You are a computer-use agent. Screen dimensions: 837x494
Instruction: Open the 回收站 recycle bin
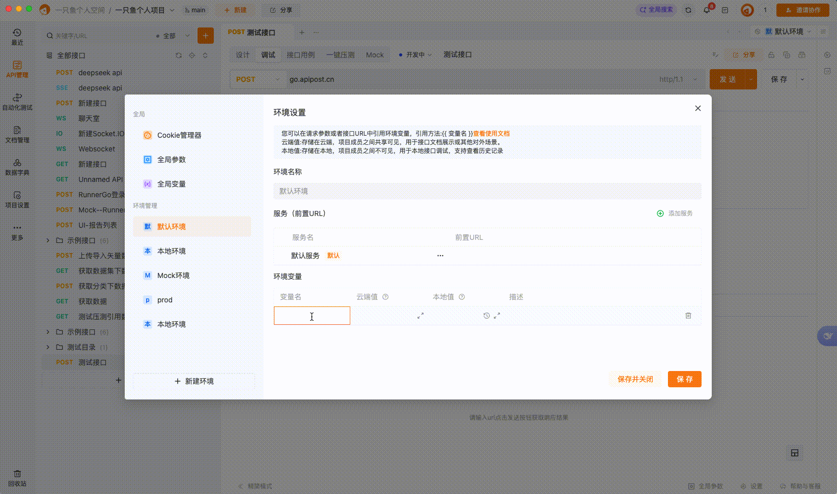coord(17,479)
